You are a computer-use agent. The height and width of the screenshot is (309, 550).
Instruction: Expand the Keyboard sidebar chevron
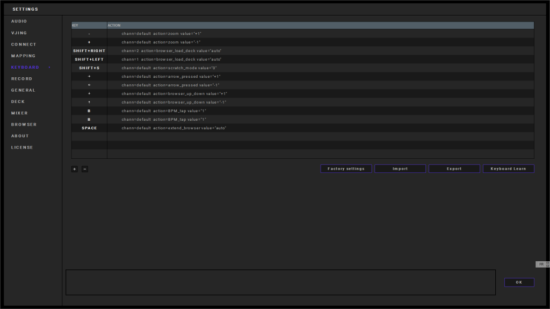pyautogui.click(x=49, y=68)
